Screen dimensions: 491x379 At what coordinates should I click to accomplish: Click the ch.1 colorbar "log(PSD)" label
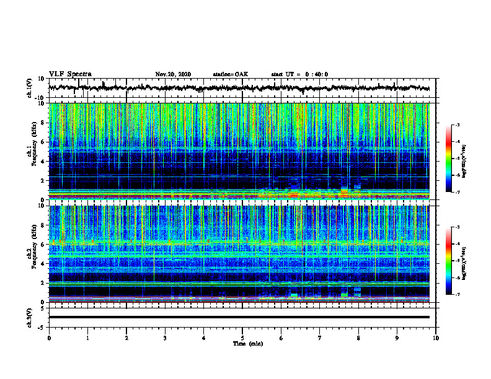[464, 162]
